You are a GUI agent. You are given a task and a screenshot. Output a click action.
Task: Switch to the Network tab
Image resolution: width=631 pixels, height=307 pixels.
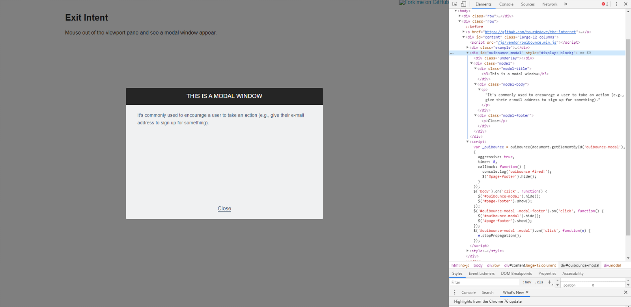[x=549, y=4]
